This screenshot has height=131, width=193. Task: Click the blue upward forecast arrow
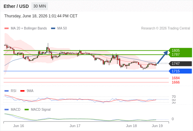[162, 57]
